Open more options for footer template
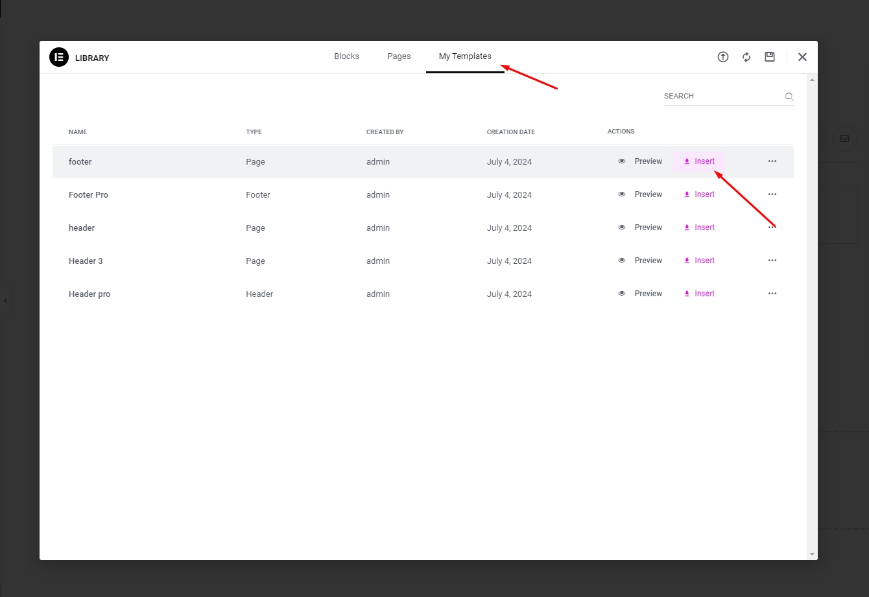 [772, 161]
